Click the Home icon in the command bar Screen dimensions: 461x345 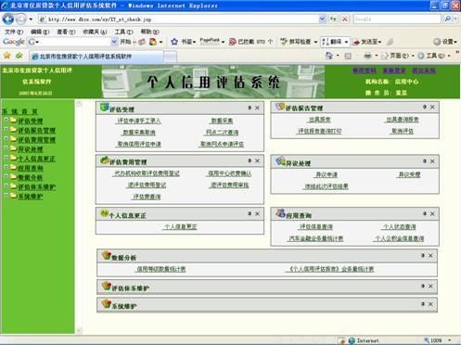coord(329,56)
